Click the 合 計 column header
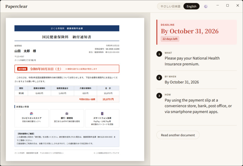 (x=108, y=88)
